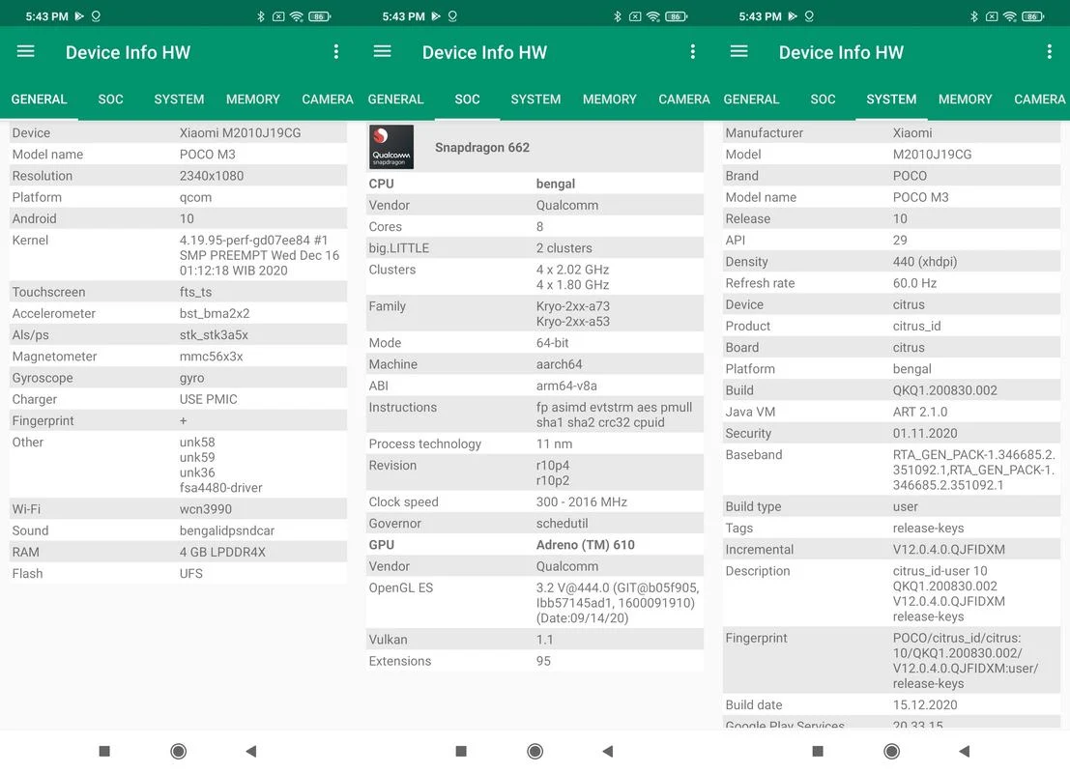Screen dimensions: 1070x773
Task: Tap Wi-Fi icon in middle status bar
Action: click(x=653, y=16)
